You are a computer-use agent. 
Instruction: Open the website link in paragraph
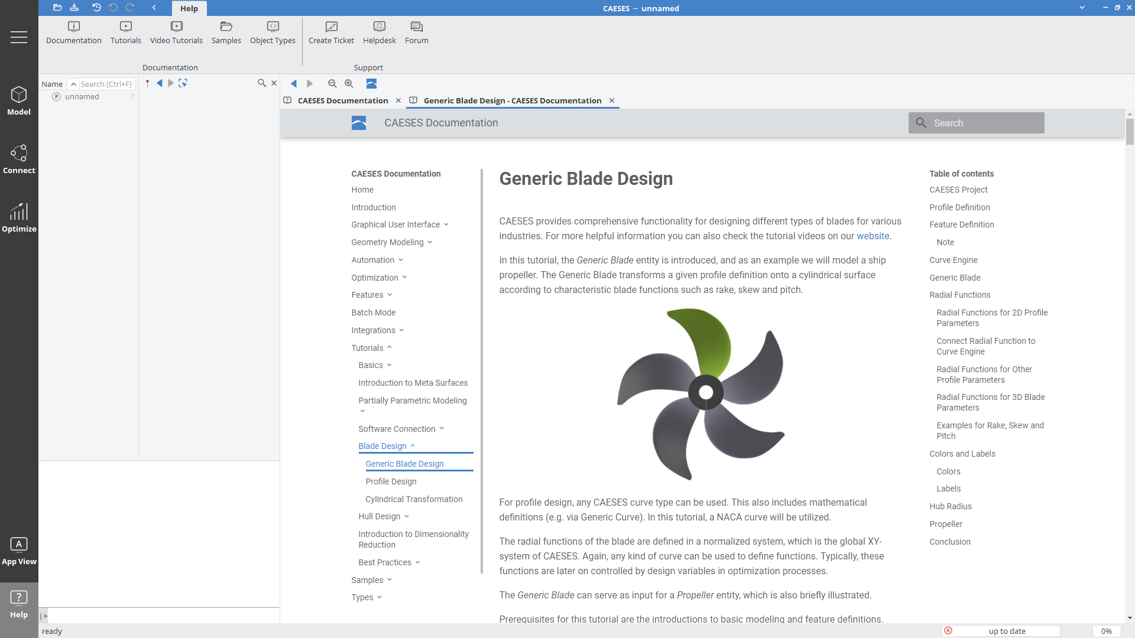pyautogui.click(x=873, y=236)
